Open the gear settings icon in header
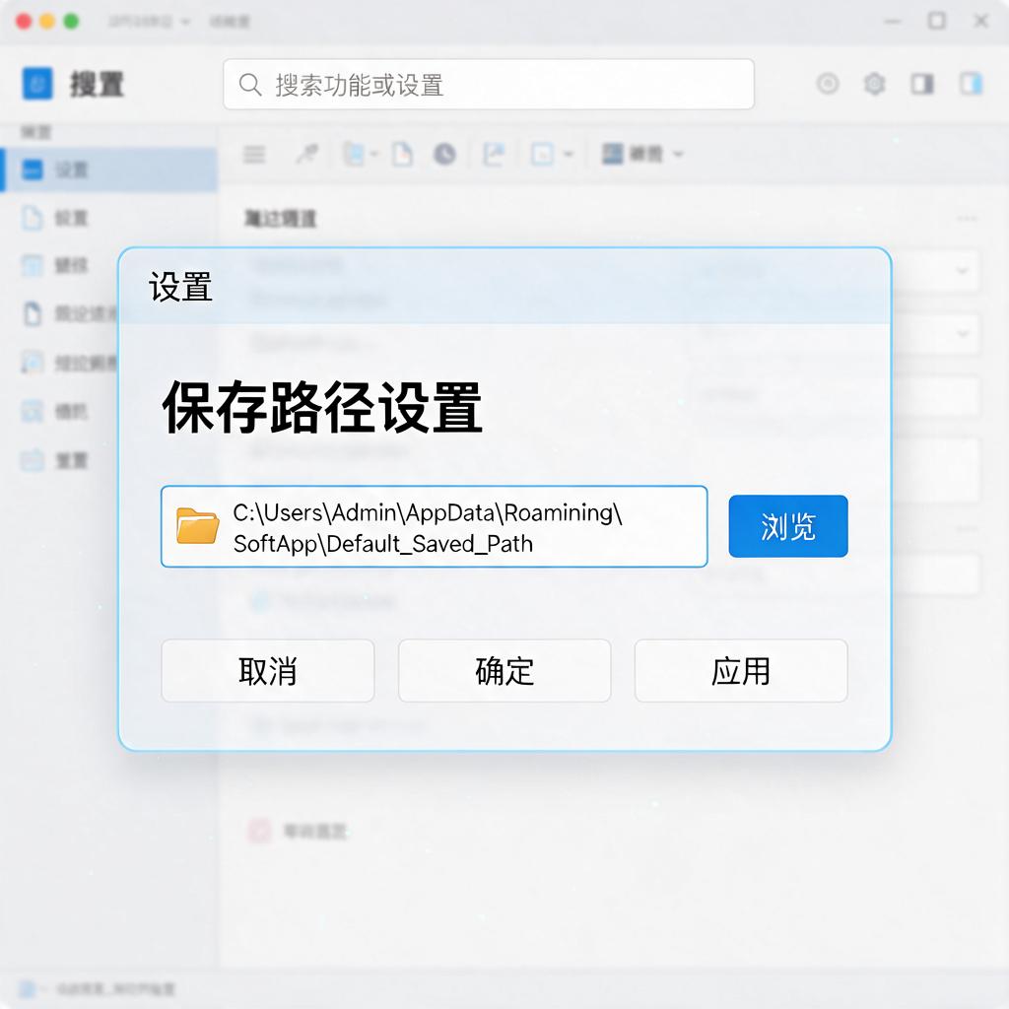1009x1009 pixels. [874, 84]
